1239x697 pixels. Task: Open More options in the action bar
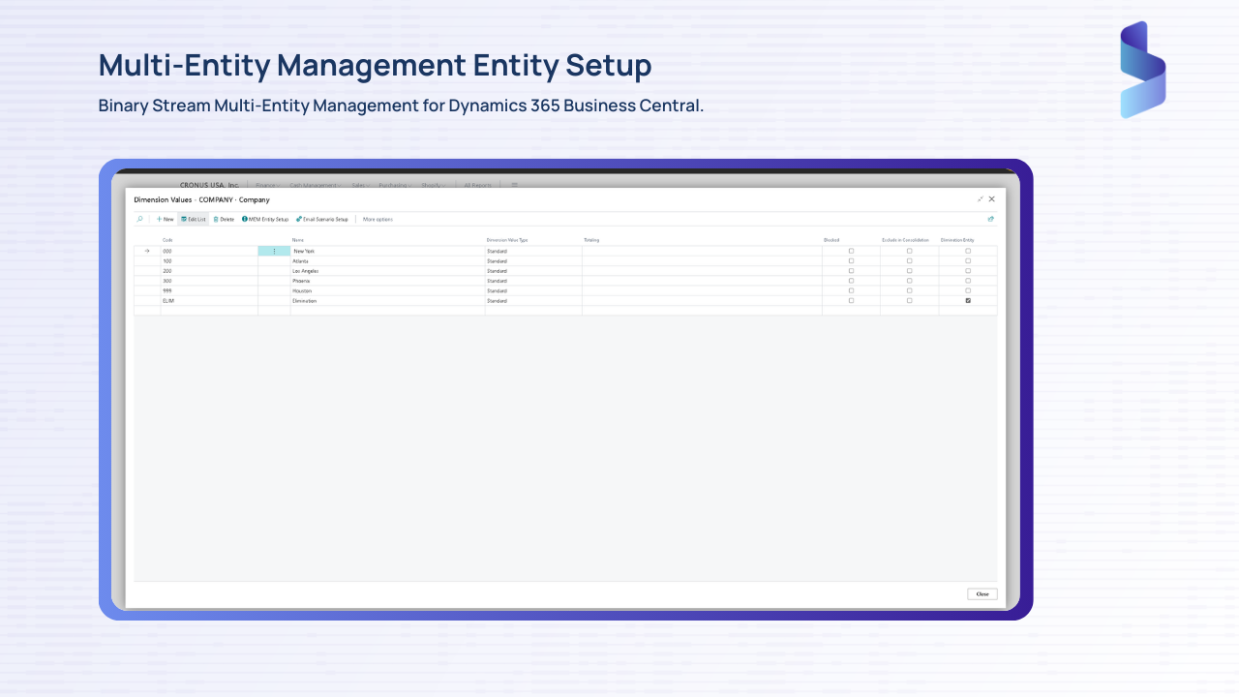[378, 220]
